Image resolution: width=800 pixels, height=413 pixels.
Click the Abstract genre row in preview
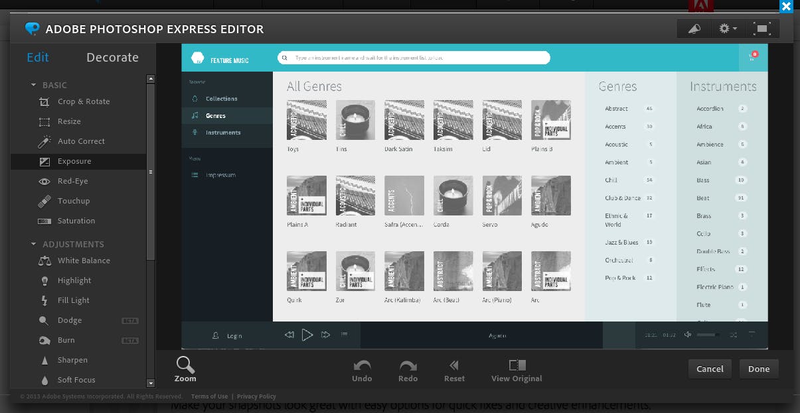pyautogui.click(x=629, y=108)
